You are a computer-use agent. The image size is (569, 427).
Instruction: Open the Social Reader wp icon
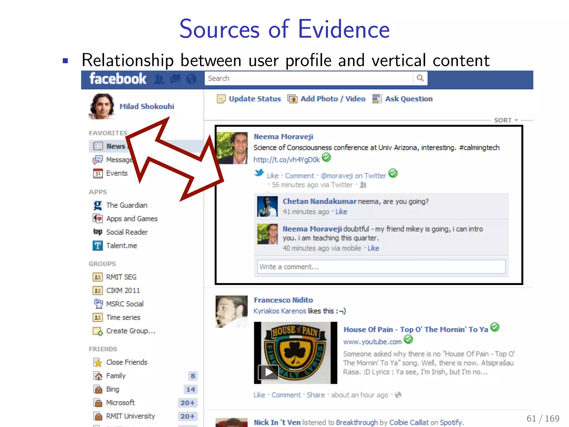point(98,232)
